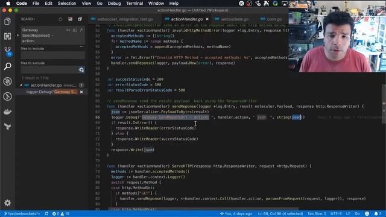Image resolution: width=386 pixels, height=217 pixels.
Task: Select the actionHandler.go tab
Action: pos(186,19)
